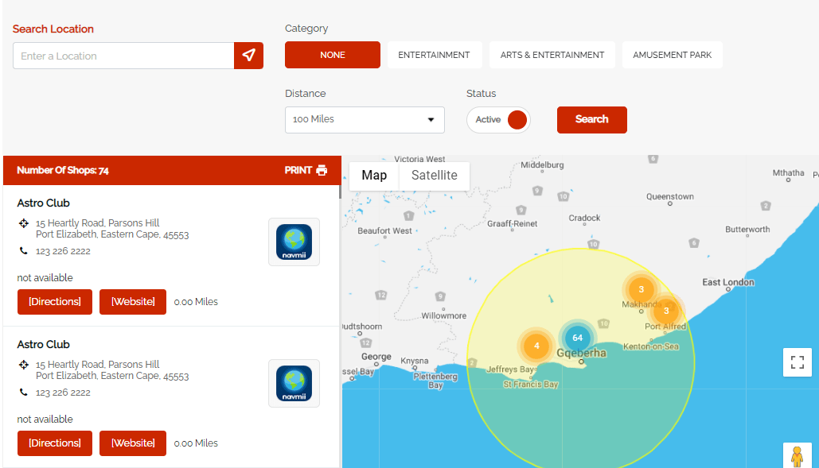This screenshot has width=819, height=468.
Task: Click the shop list scrollbar
Action: [340, 191]
